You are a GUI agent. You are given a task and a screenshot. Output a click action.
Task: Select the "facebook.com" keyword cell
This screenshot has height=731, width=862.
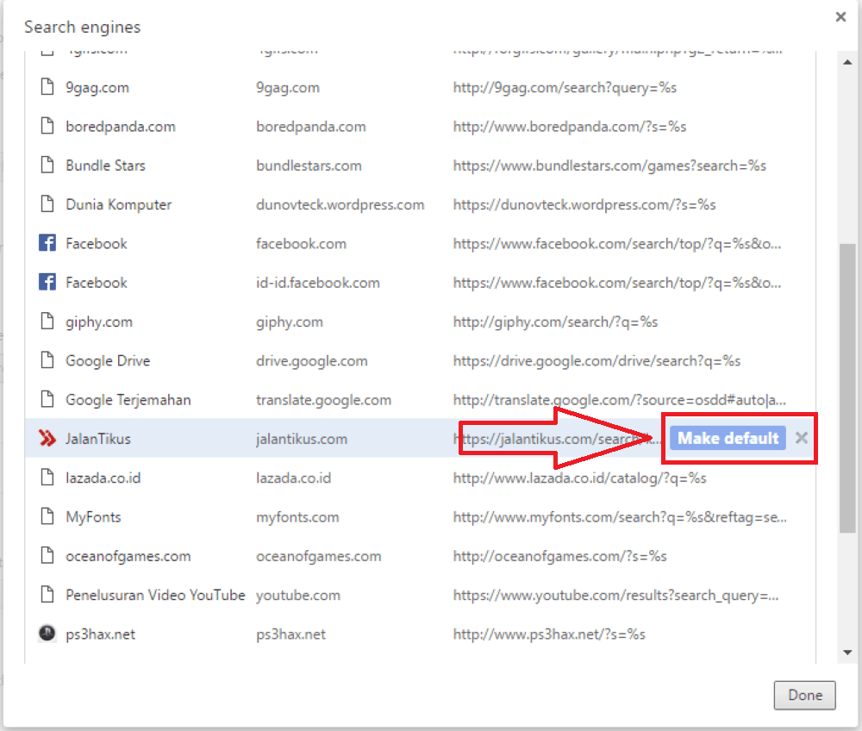[x=301, y=243]
